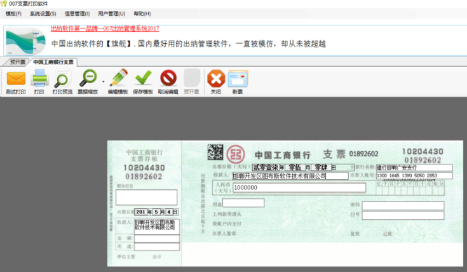This screenshot has height=272, width=467.
Task: Click the 收款人 field on the cheque
Action: (x=290, y=176)
